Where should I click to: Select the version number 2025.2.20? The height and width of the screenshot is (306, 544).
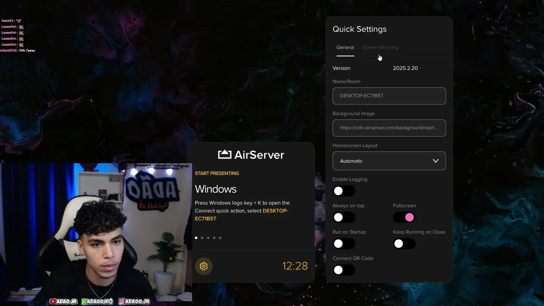coord(405,68)
